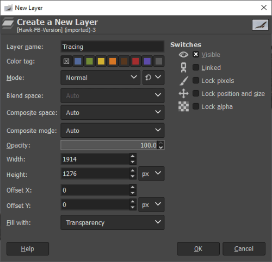Click the move arrows lock position icon
Image resolution: width=272 pixels, height=262 pixels.
coord(183,93)
